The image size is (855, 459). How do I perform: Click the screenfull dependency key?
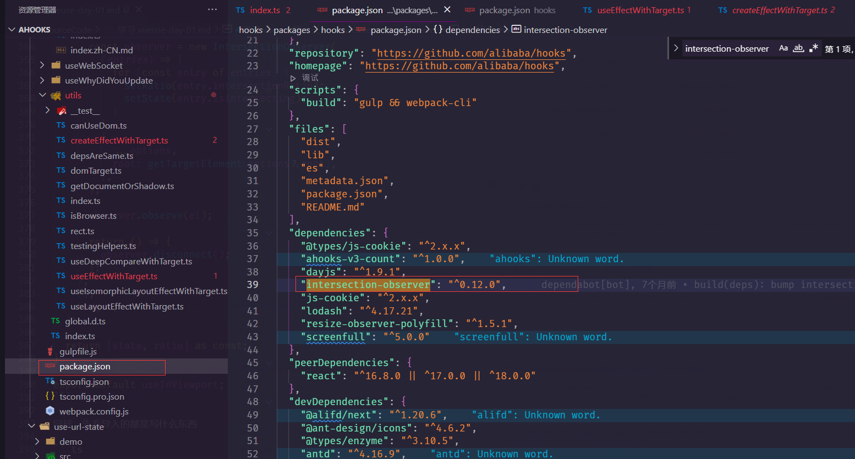point(336,337)
